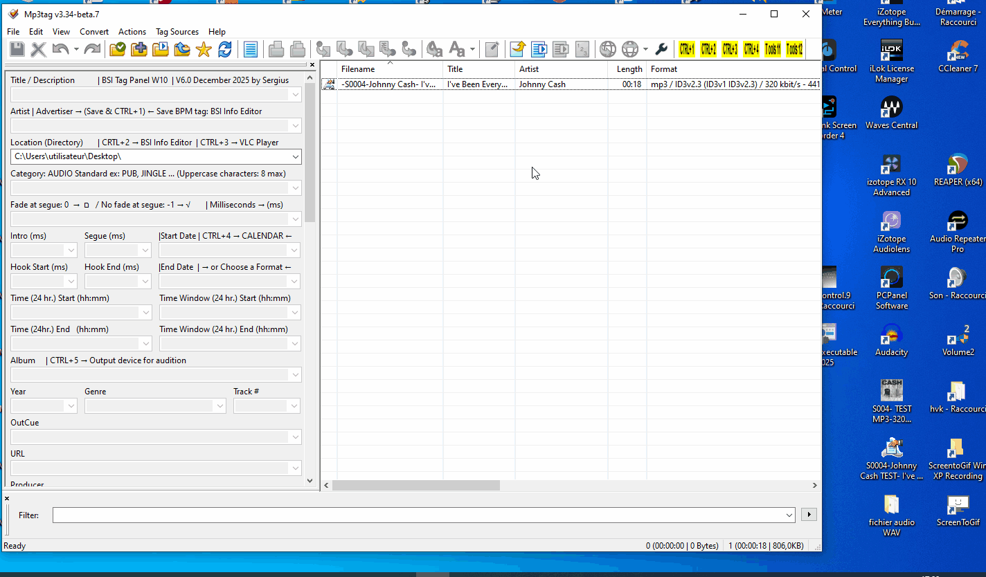Select the Waves Central desktop icon
The height and width of the screenshot is (577, 986).
coord(891,113)
